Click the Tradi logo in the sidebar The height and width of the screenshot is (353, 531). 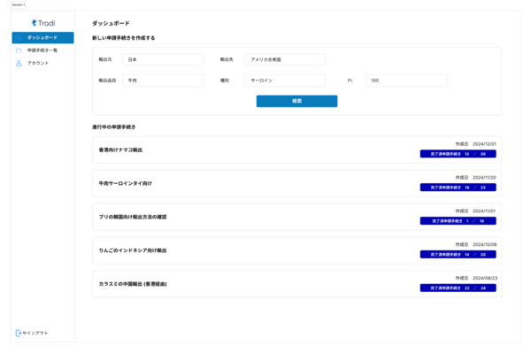(x=43, y=23)
